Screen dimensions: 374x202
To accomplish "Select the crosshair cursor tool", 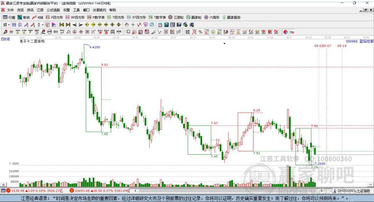I will tap(133, 25).
